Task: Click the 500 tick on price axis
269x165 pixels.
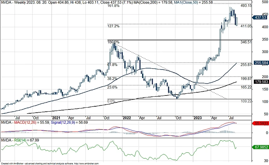Action: click(x=265, y=2)
